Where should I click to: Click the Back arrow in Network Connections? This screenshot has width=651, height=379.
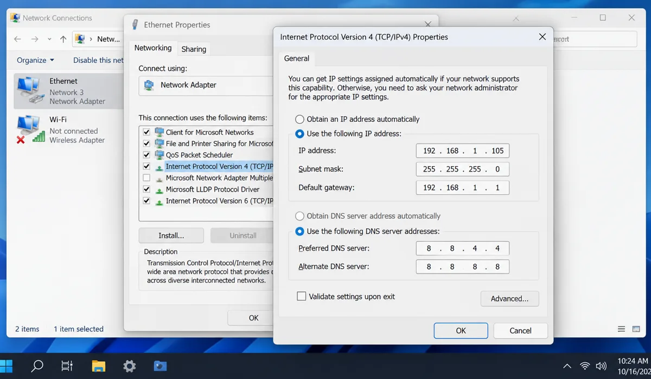click(x=17, y=39)
